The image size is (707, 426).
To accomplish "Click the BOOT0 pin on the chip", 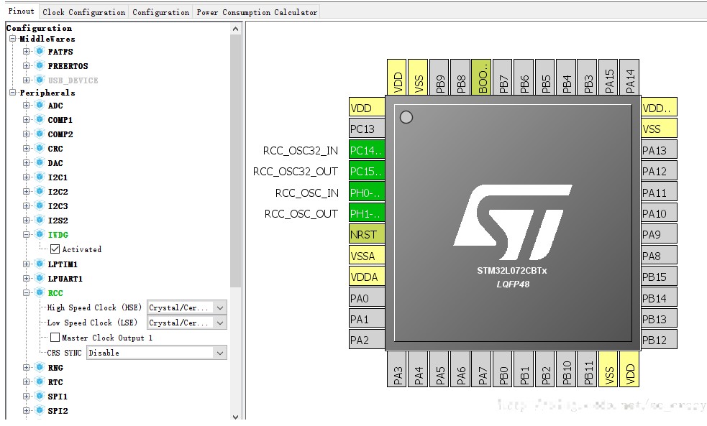I will click(483, 77).
